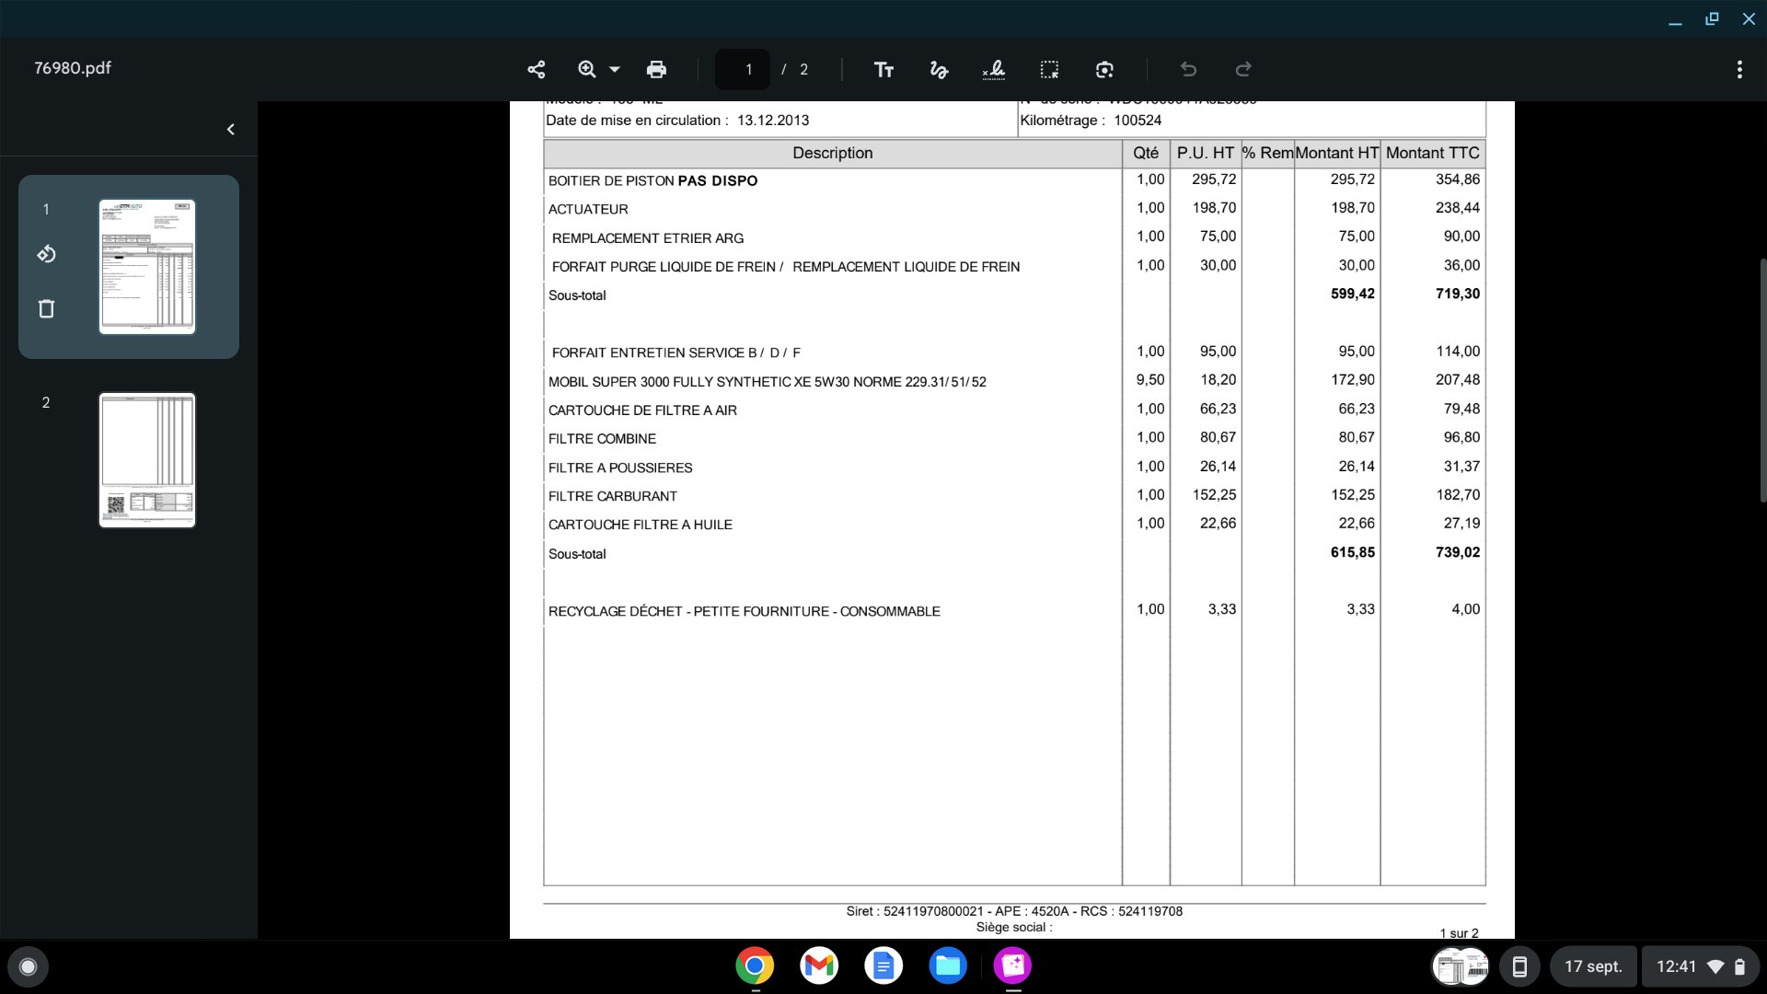Undo the last edit
This screenshot has height=994, width=1767.
pos(1188,69)
